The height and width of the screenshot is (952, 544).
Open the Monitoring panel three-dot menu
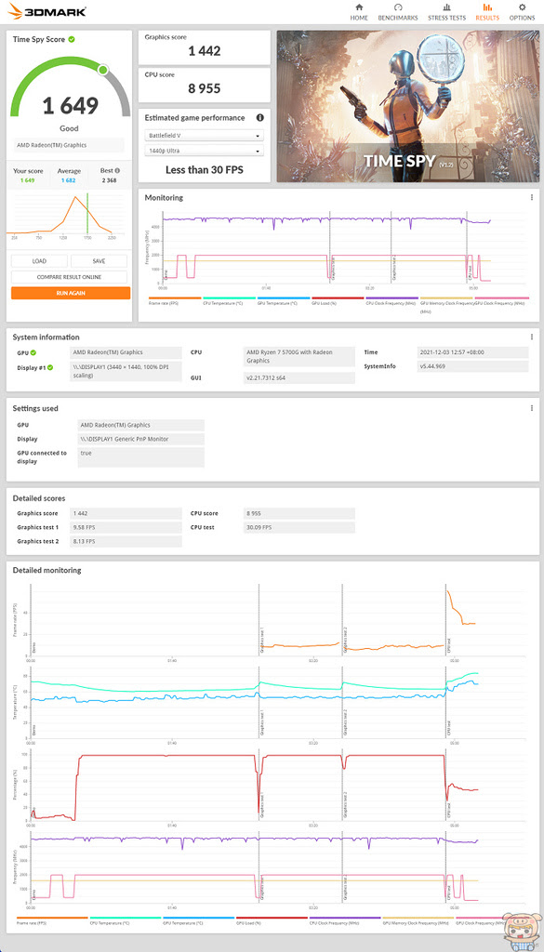coord(532,198)
